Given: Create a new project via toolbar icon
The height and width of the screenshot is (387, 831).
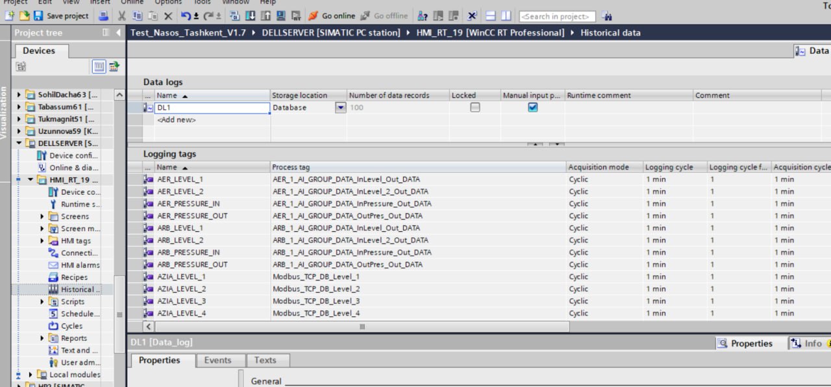Looking at the screenshot, I should (8, 16).
